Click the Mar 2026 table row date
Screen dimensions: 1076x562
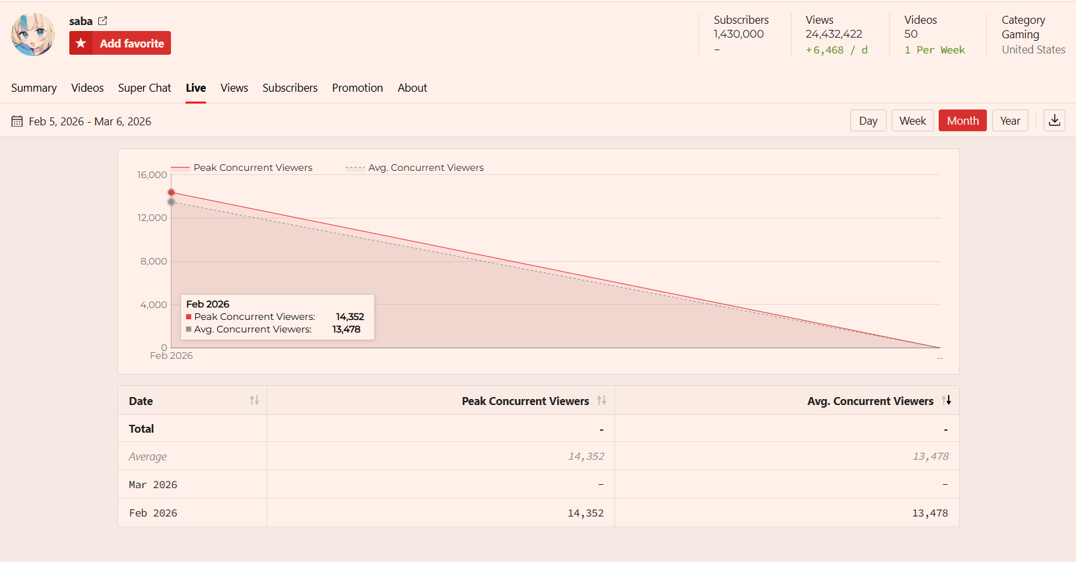(x=153, y=485)
